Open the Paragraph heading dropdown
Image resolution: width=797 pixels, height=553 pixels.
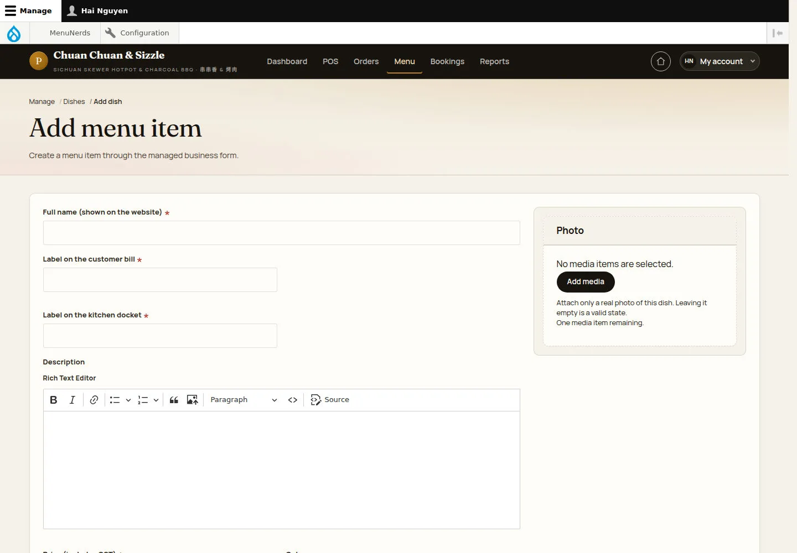coord(244,400)
